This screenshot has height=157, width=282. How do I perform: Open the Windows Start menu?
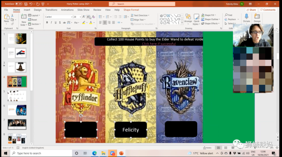(5, 153)
